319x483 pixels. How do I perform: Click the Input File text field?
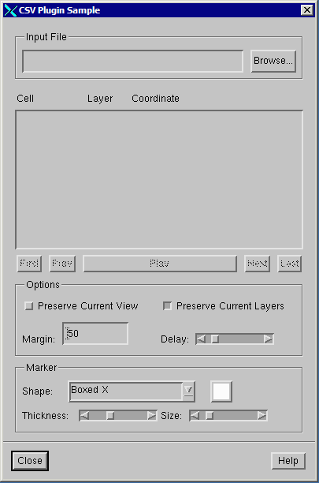coord(133,62)
